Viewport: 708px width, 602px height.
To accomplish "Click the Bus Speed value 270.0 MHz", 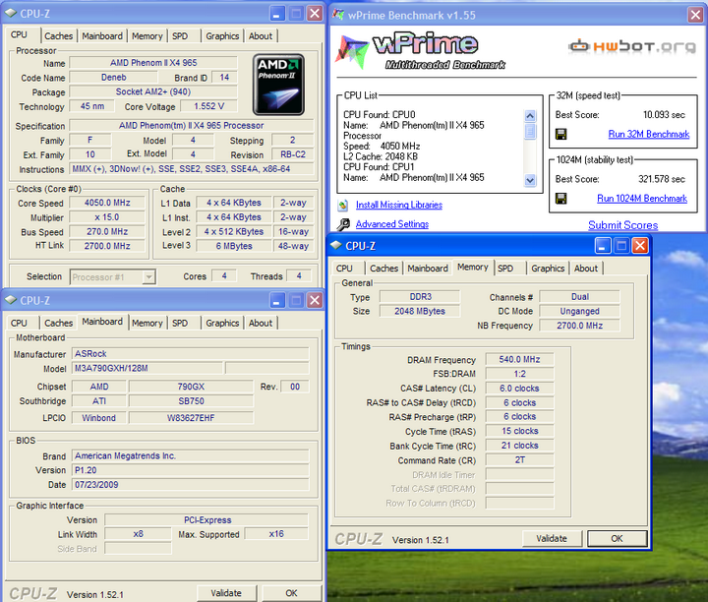I will point(107,232).
